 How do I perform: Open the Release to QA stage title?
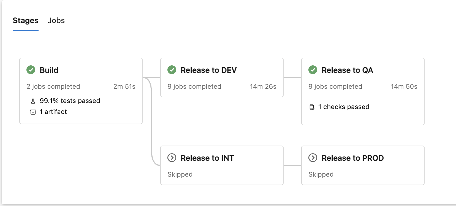pos(347,70)
